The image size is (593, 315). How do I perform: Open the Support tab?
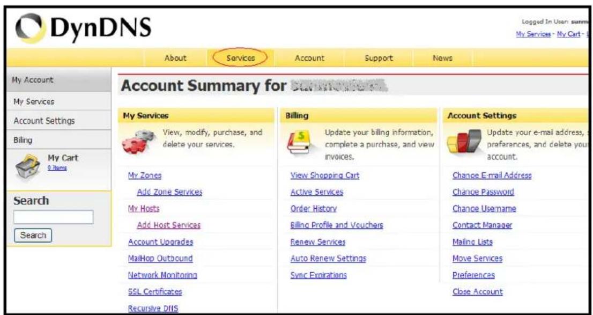pos(379,58)
